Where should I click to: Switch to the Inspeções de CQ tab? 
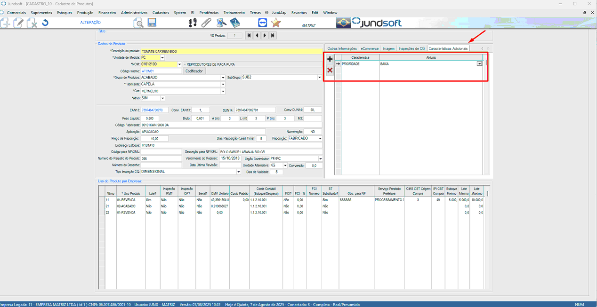point(411,48)
